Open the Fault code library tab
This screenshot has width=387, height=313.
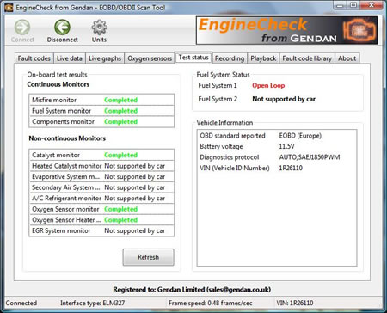307,58
